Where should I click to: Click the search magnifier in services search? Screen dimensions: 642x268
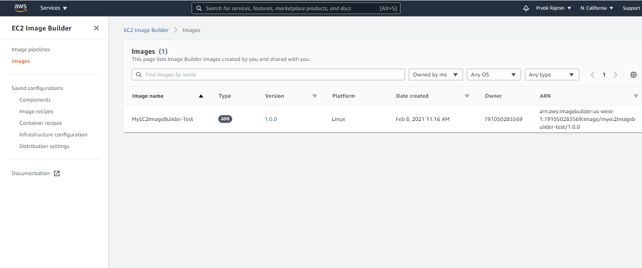coord(199,8)
